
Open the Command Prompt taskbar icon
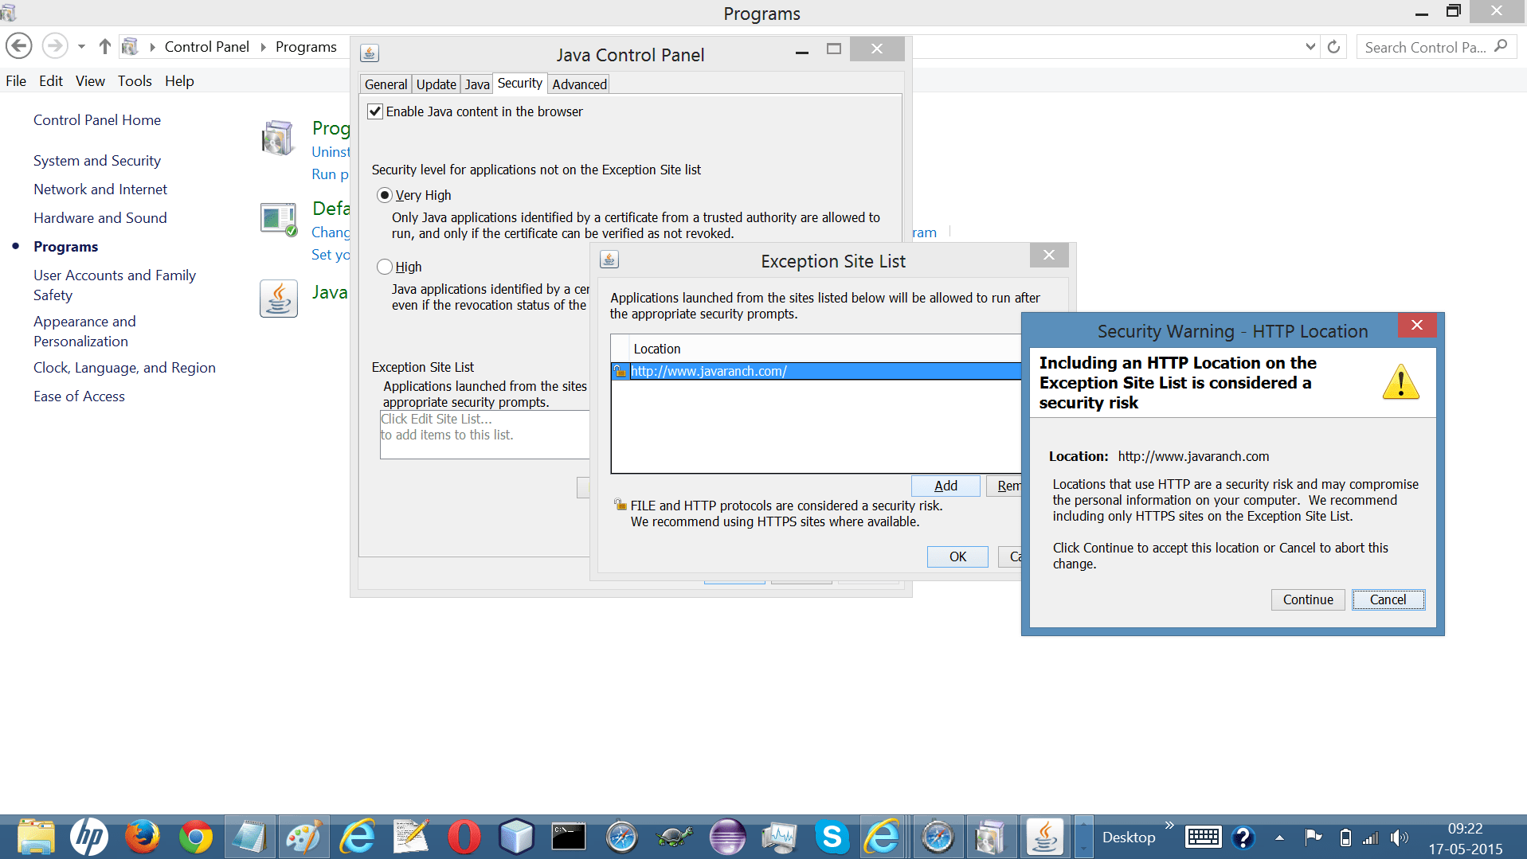point(569,837)
